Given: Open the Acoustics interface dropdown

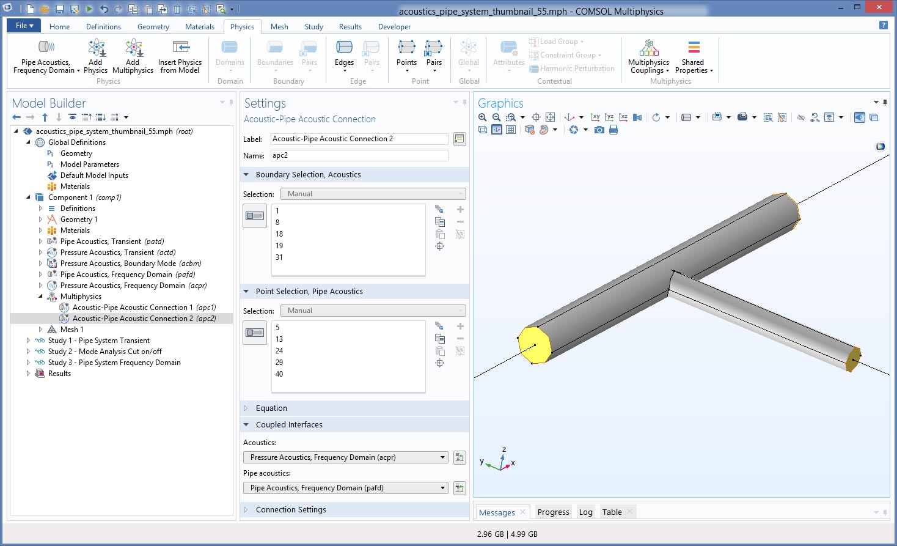Looking at the screenshot, I should (346, 457).
